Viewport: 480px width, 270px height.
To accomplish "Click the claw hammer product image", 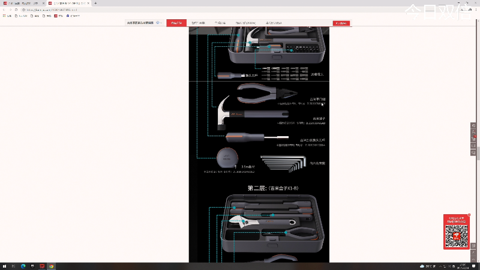I will 253,113.
